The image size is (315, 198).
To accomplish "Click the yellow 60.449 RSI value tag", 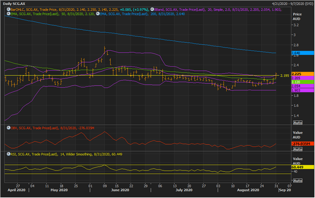I will (x=302, y=167).
